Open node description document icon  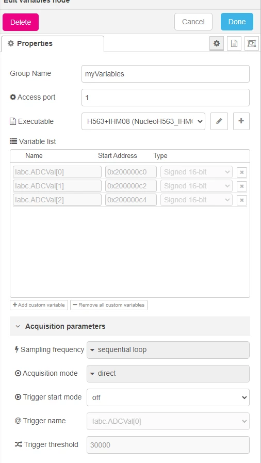[234, 43]
